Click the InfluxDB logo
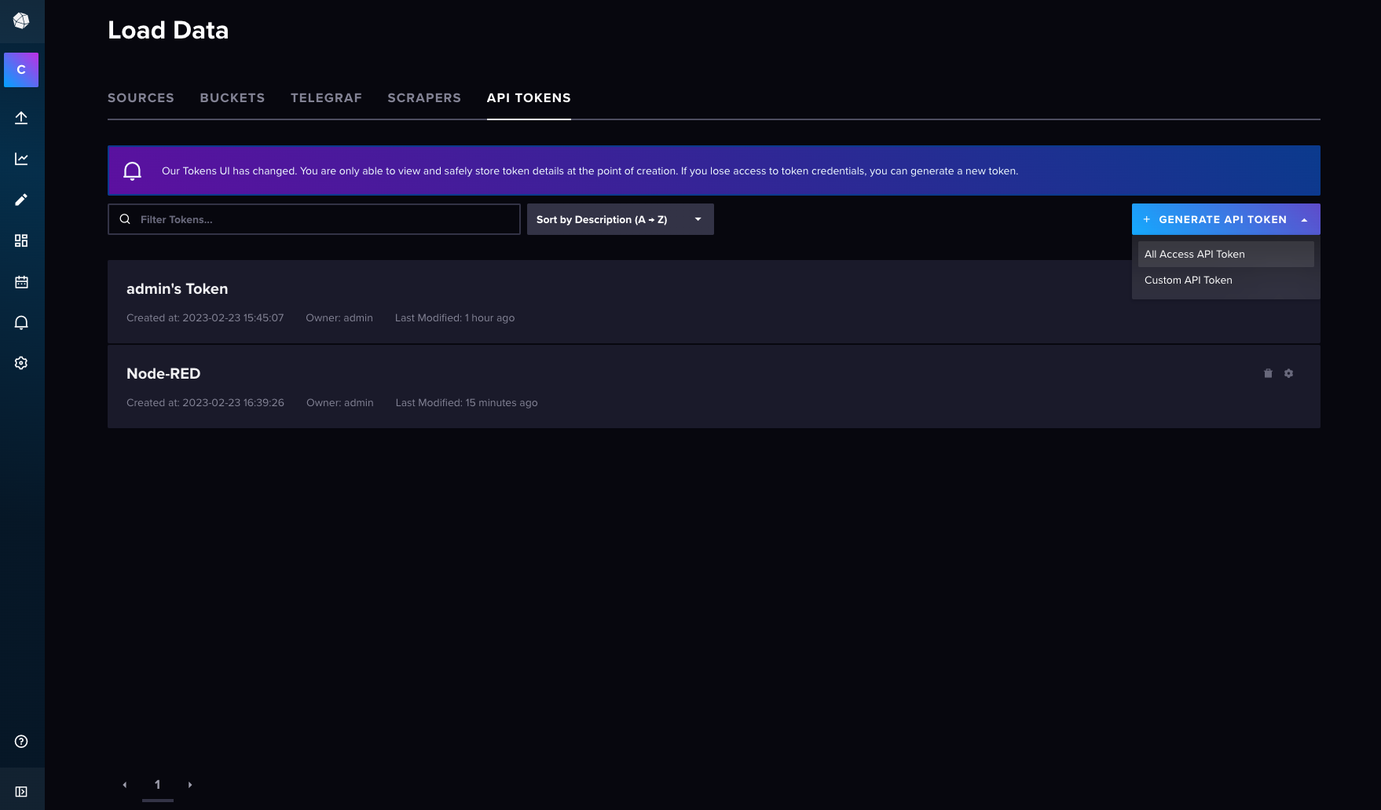Image resolution: width=1381 pixels, height=810 pixels. click(x=21, y=21)
